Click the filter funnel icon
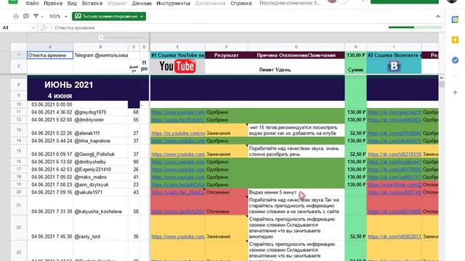 click(x=36, y=16)
